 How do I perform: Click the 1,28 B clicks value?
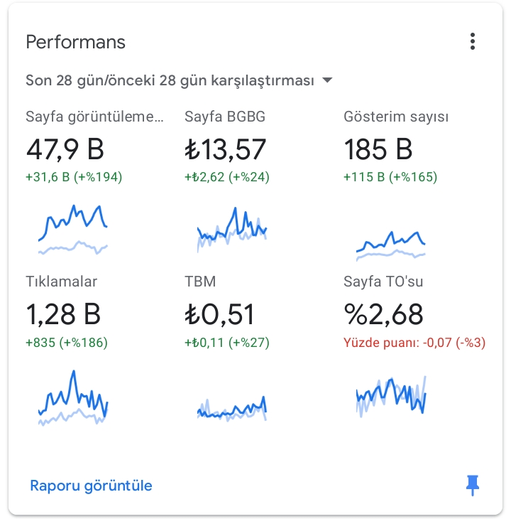63,314
